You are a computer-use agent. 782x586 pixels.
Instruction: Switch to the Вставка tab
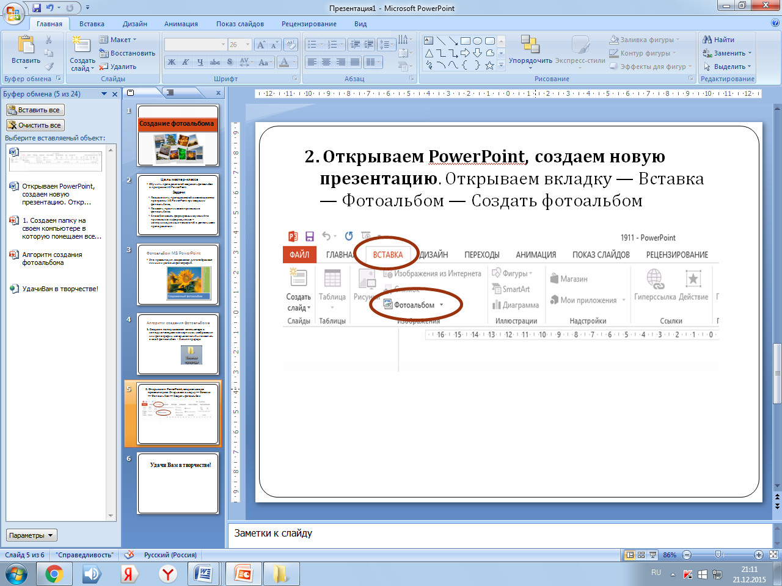coord(92,24)
